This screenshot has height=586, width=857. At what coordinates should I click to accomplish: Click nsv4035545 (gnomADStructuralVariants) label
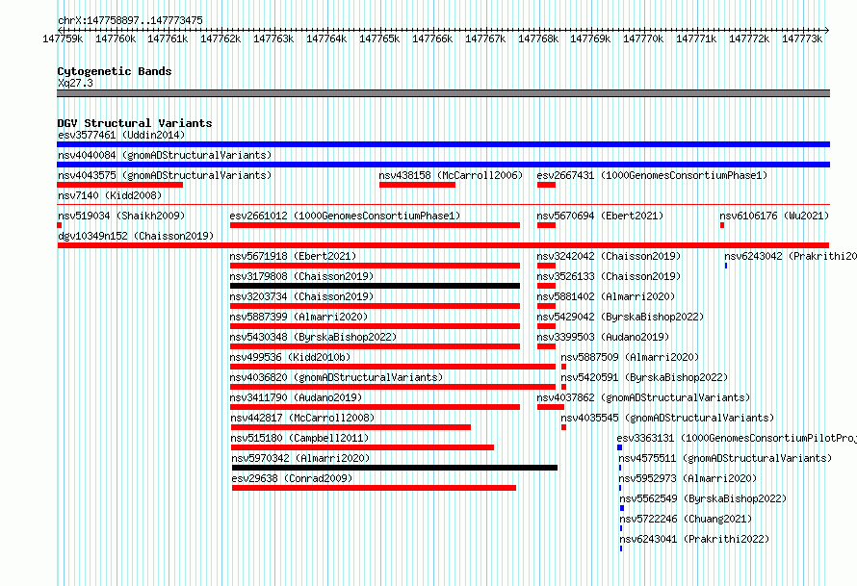pyautogui.click(x=667, y=418)
